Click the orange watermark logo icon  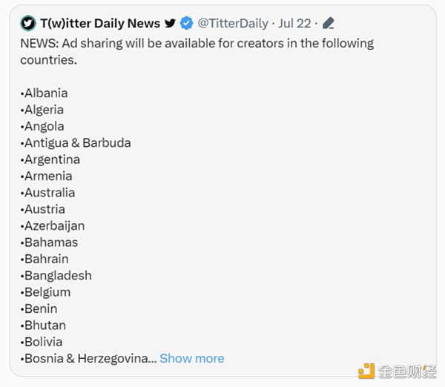pos(367,371)
